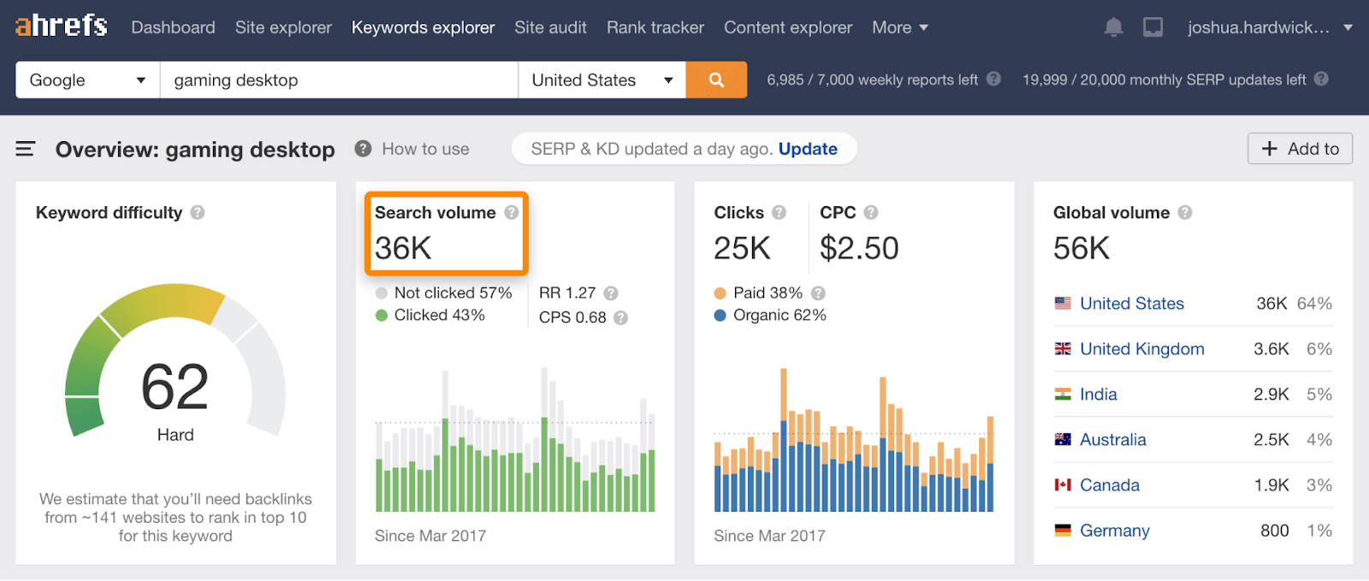Screen dimensions: 1369x581
Task: Open the joshua.hardwick account menu
Action: point(1270,27)
